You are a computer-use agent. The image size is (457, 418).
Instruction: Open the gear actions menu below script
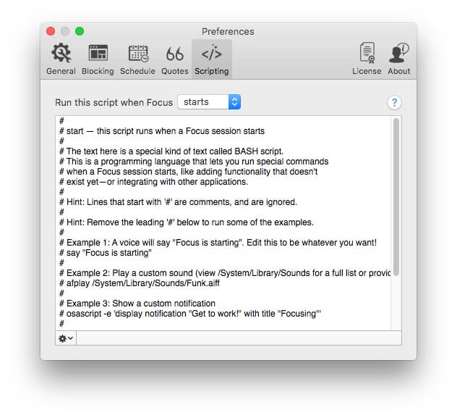point(66,338)
